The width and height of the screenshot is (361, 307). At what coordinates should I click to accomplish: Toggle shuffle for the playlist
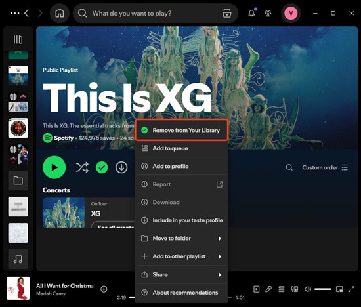pyautogui.click(x=82, y=167)
